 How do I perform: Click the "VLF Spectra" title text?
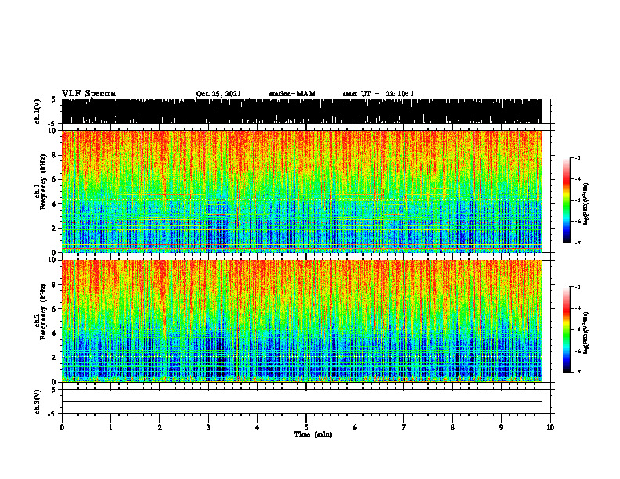click(88, 94)
